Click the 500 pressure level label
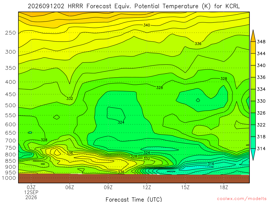Viewport: 269px width, 202px height. click(x=11, y=105)
